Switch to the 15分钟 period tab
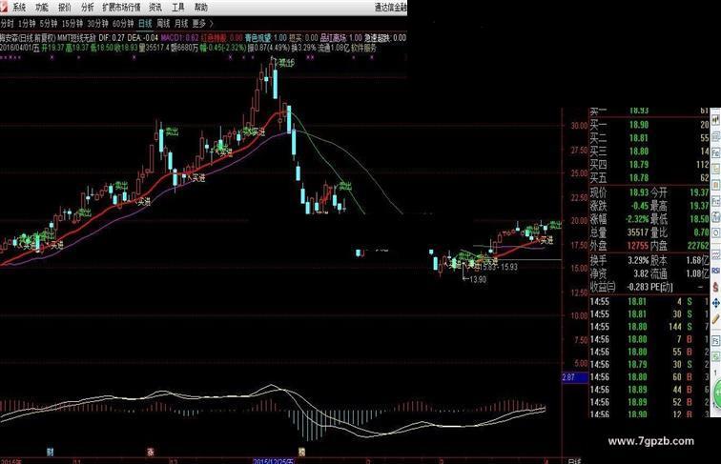Viewport: 721px width, 464px height. point(72,23)
